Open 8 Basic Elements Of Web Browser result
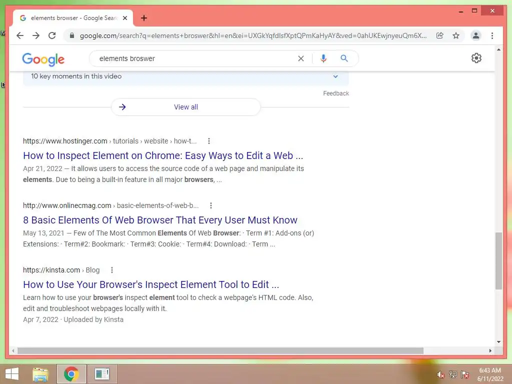 pos(160,220)
